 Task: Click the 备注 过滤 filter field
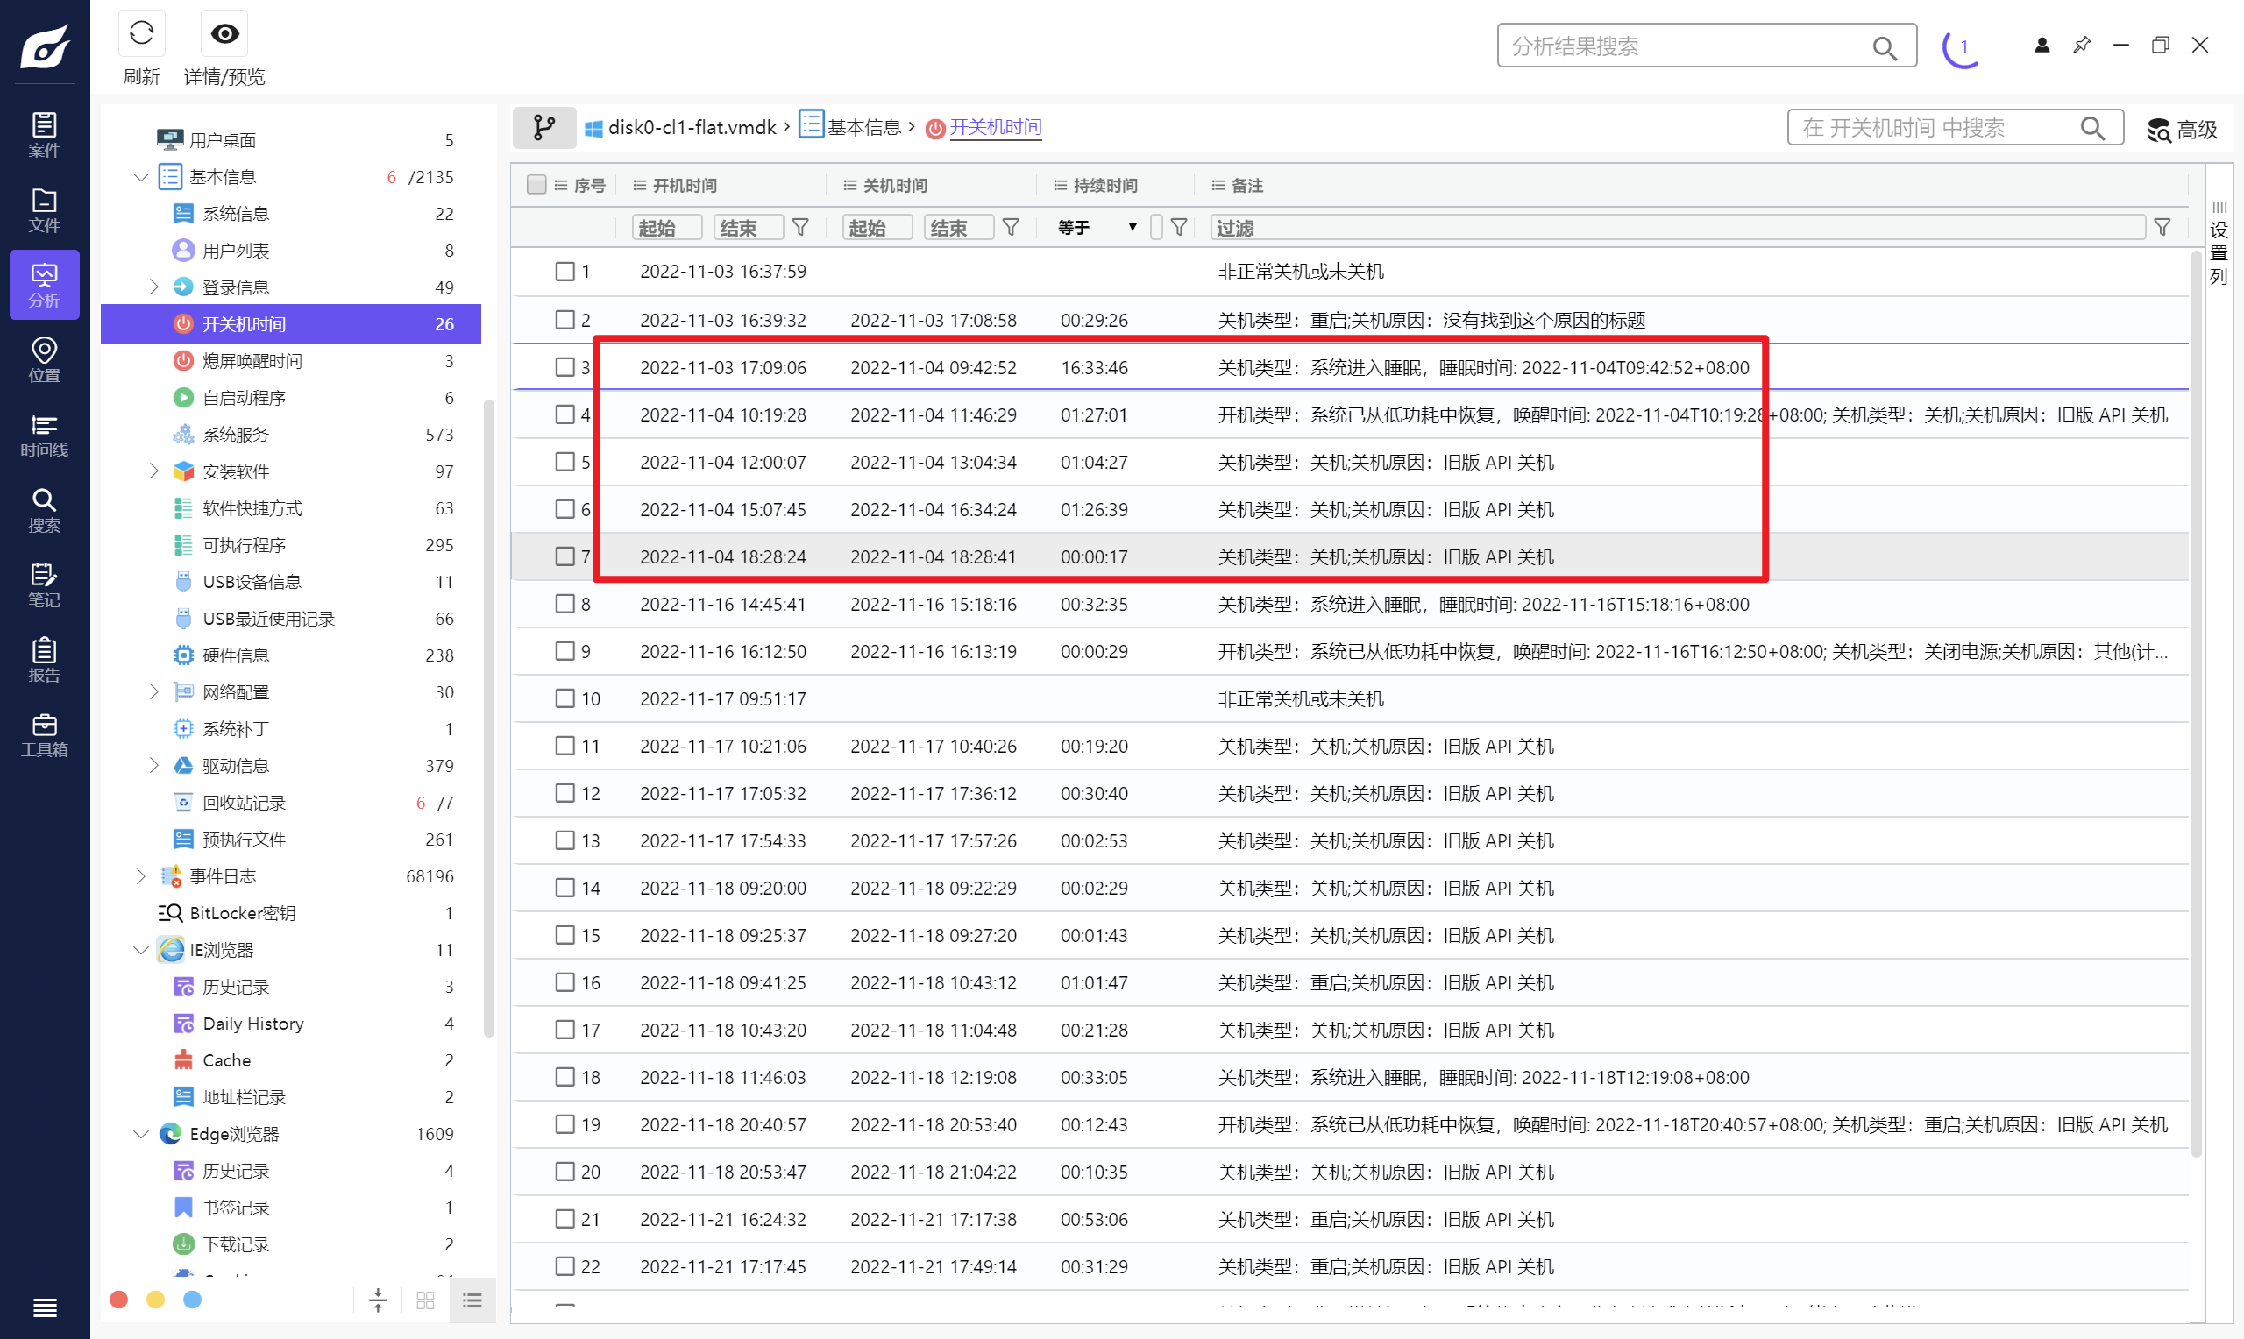point(1678,227)
